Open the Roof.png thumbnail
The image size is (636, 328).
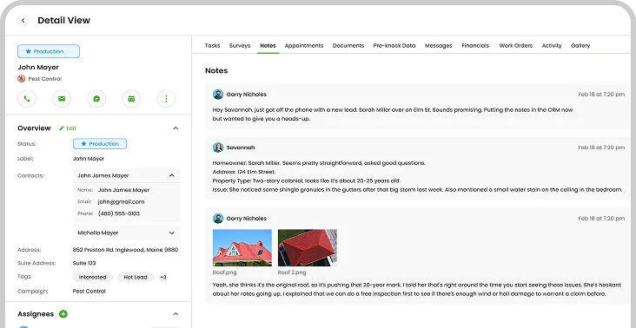click(242, 247)
